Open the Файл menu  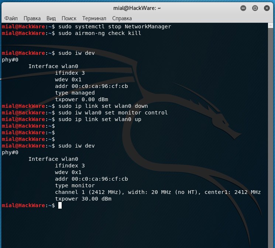coord(11,18)
